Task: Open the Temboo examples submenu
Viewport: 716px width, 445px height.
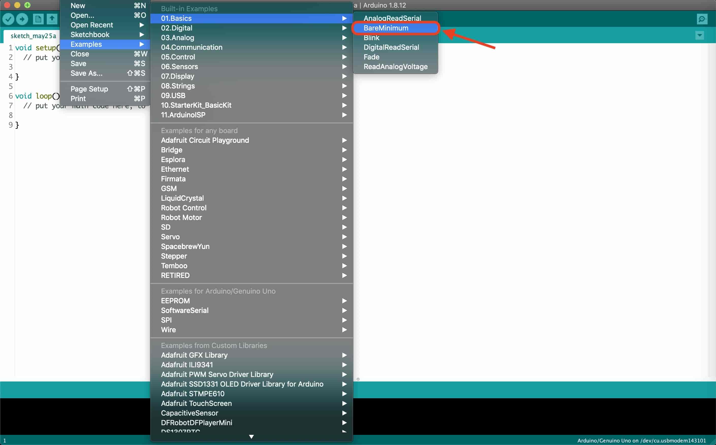Action: 252,266
